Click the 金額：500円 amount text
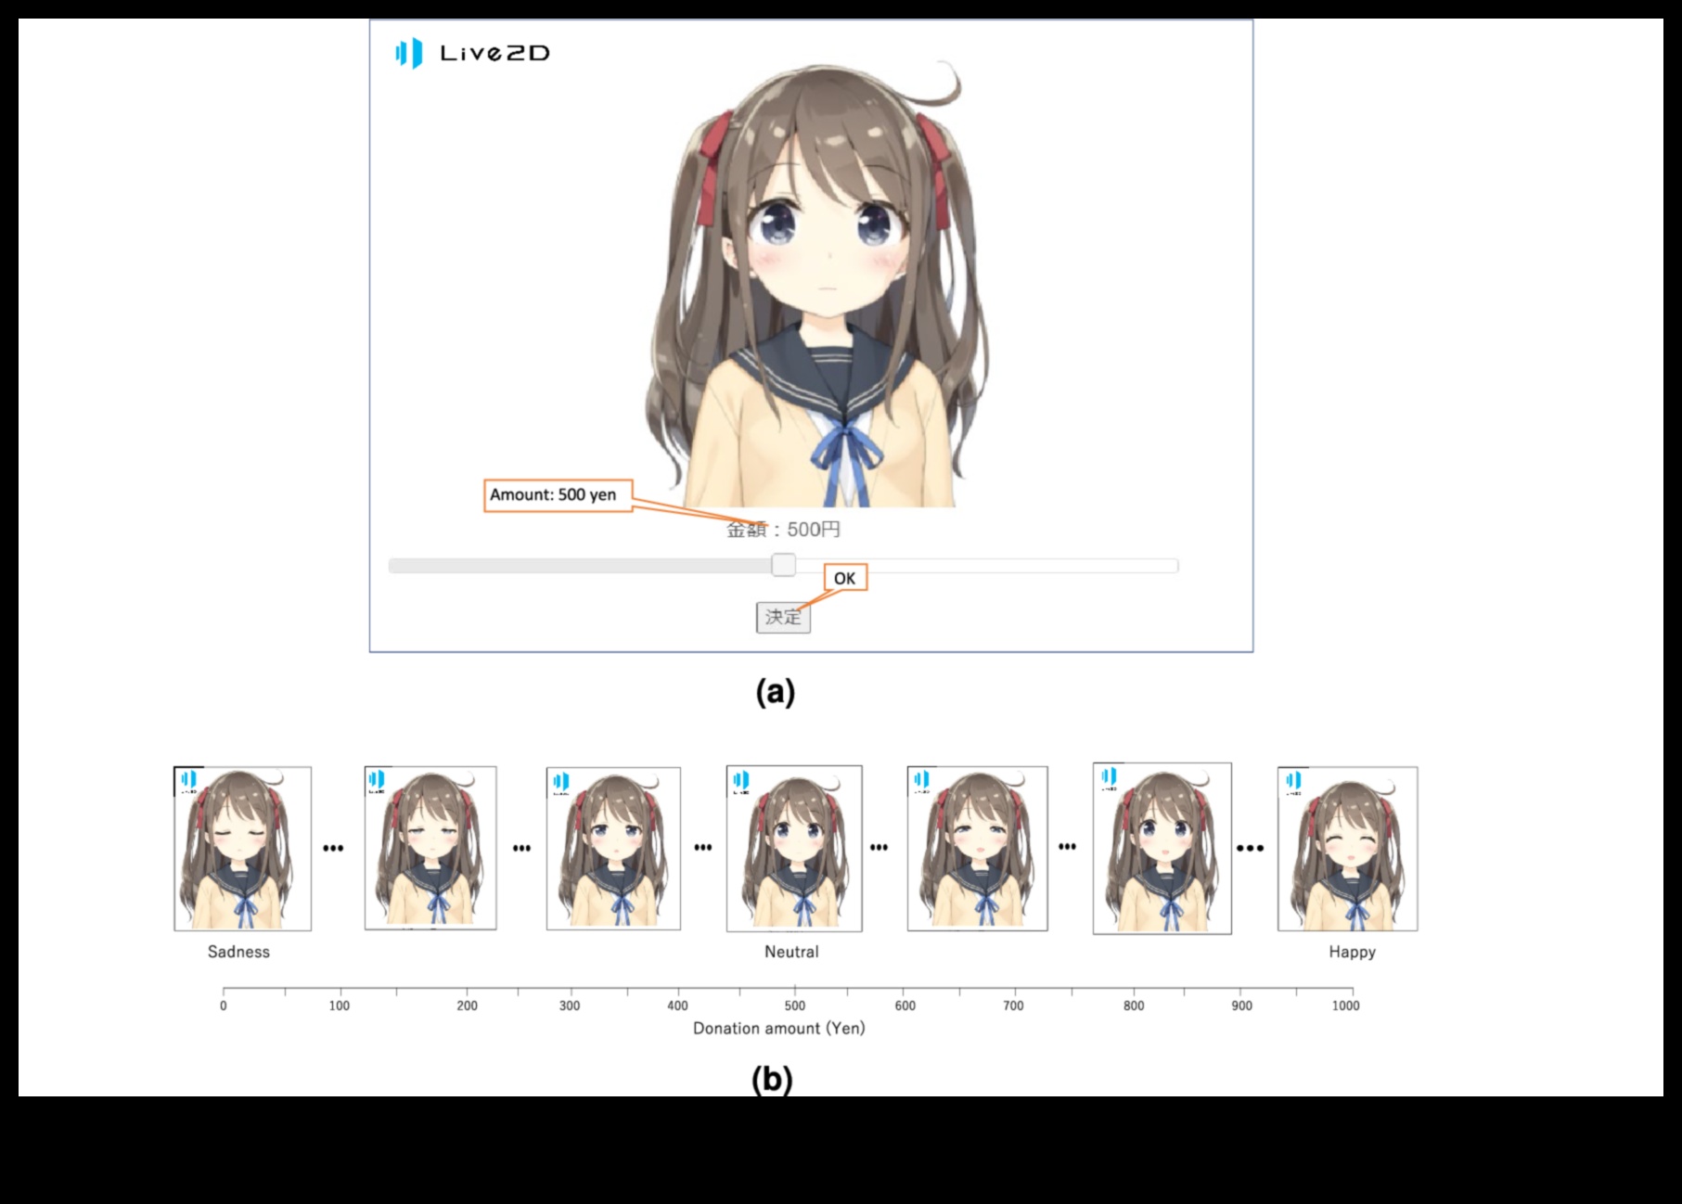This screenshot has height=1204, width=1682. pos(783,530)
